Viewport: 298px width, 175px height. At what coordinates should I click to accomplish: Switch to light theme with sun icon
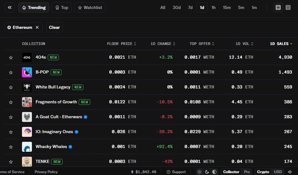(199, 172)
